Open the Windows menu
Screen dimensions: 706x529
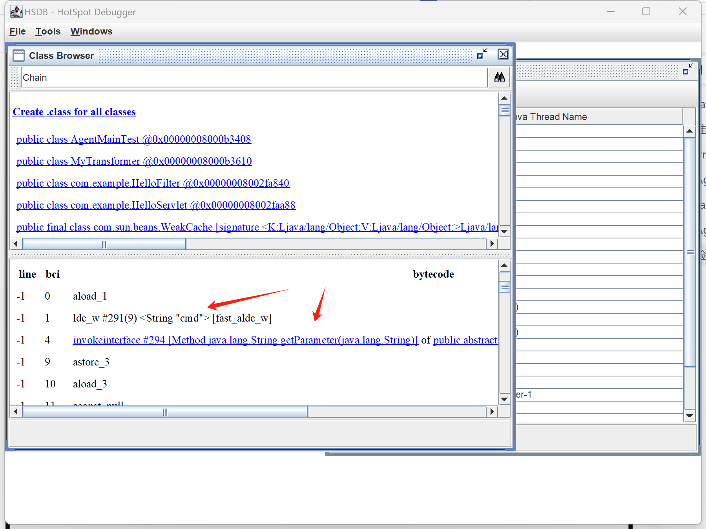click(91, 31)
